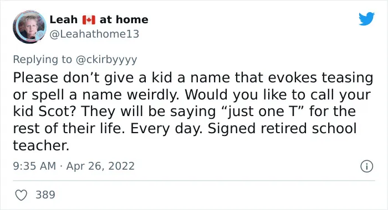
Task: Click the tweet line starting "Please don't give"
Action: (193, 78)
